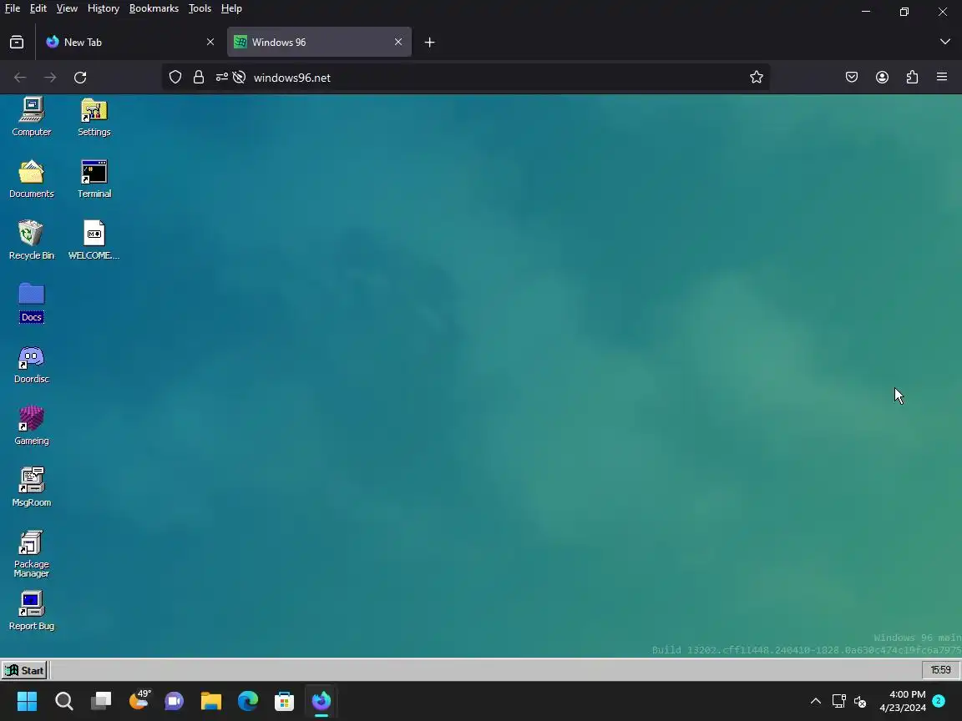Open Task View on the taskbar
Screen dimensions: 962x721
click(100, 701)
